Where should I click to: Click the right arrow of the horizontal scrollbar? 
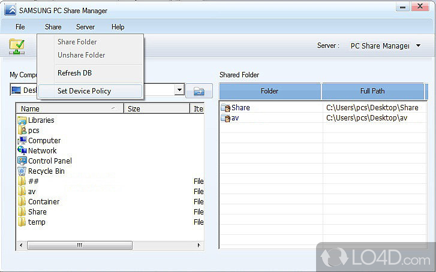coord(199,245)
